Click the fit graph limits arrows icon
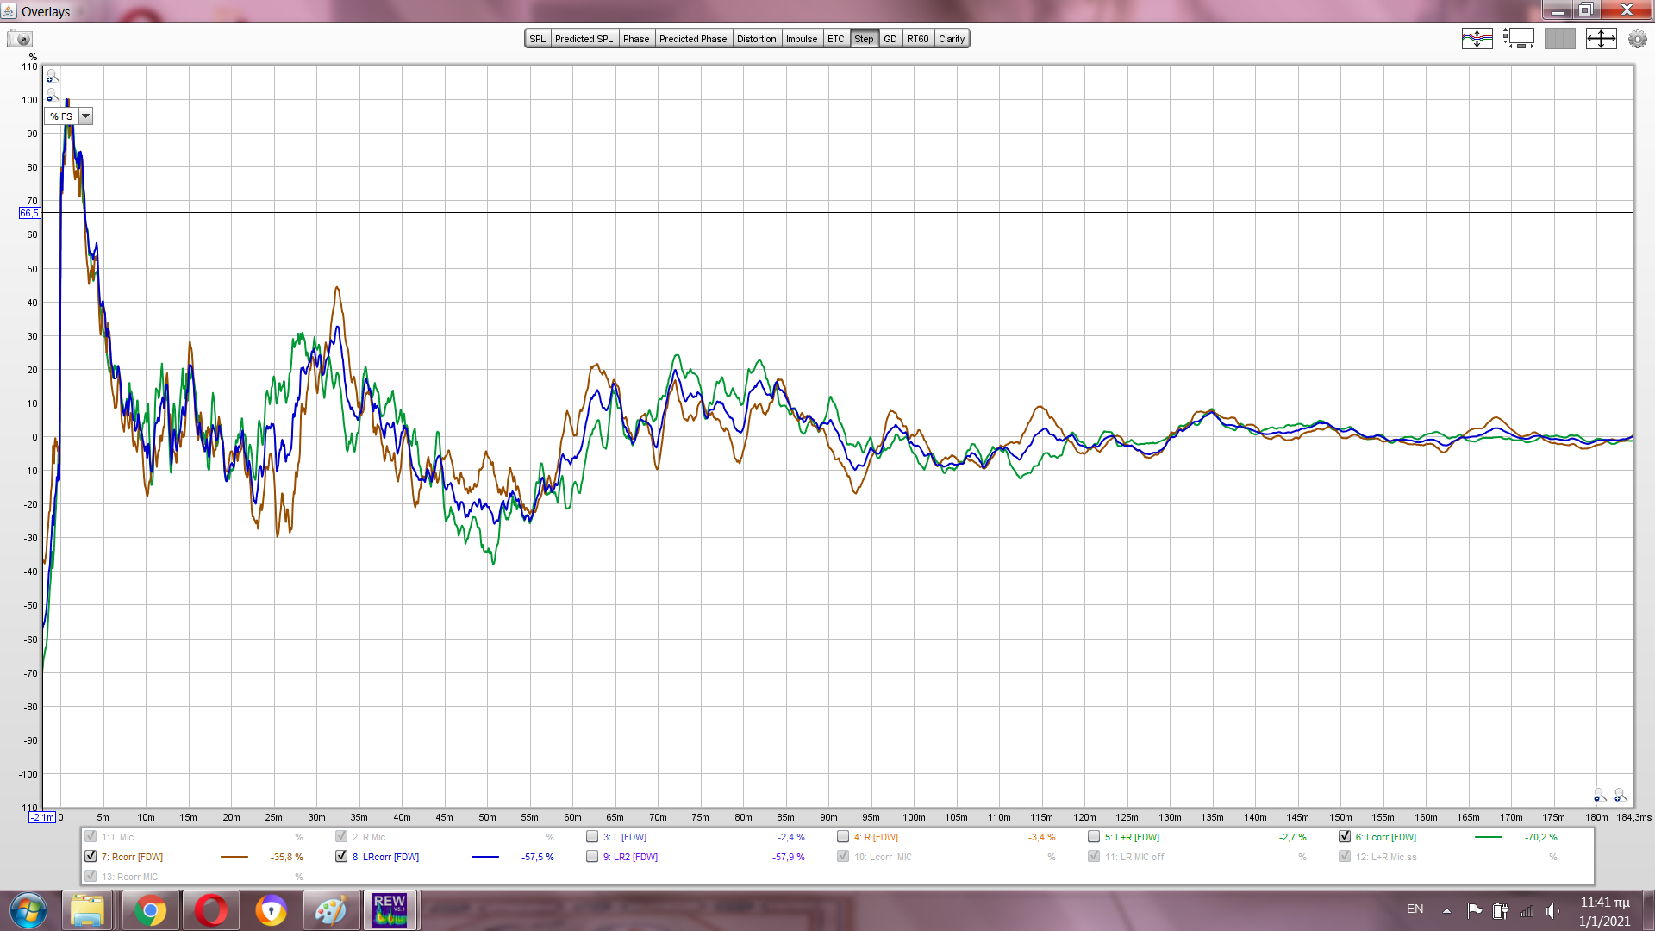This screenshot has width=1655, height=931. (1601, 39)
